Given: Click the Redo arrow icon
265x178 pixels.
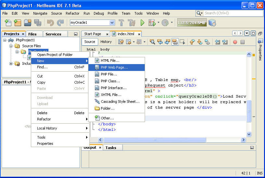Looking at the screenshot, I should pos(60,22).
